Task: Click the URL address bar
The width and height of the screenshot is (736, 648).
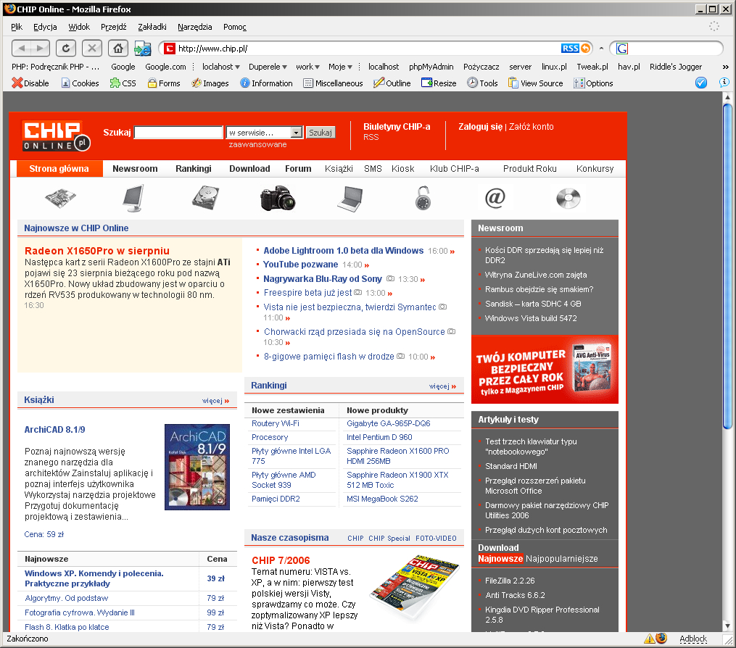Action: [x=368, y=49]
